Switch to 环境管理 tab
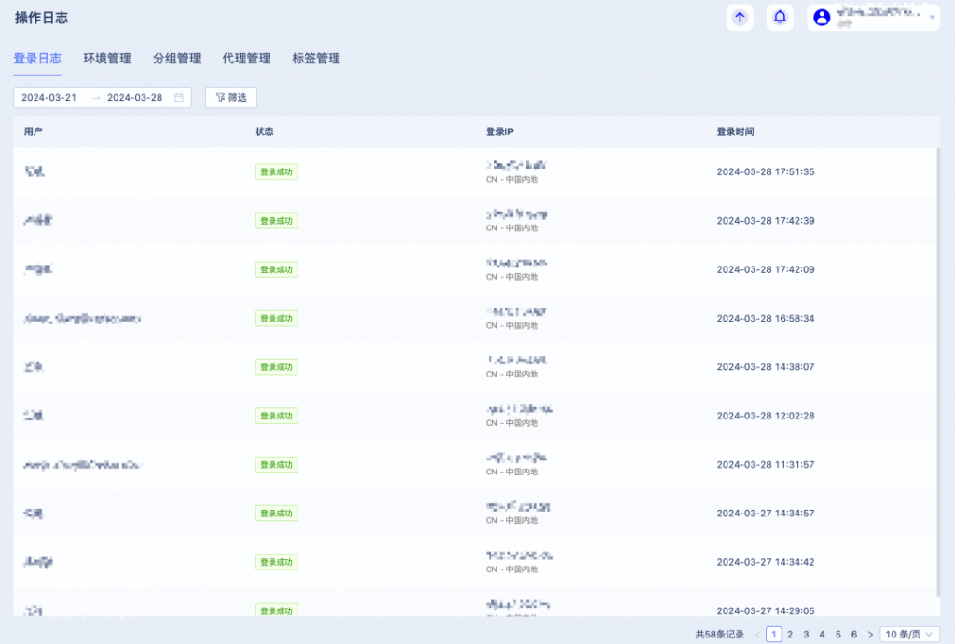This screenshot has height=644, width=955. (107, 59)
